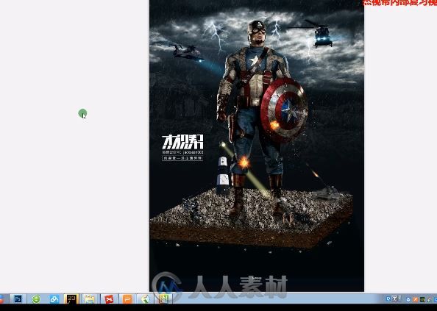Select the black '23' taskbar icon

click(x=71, y=299)
